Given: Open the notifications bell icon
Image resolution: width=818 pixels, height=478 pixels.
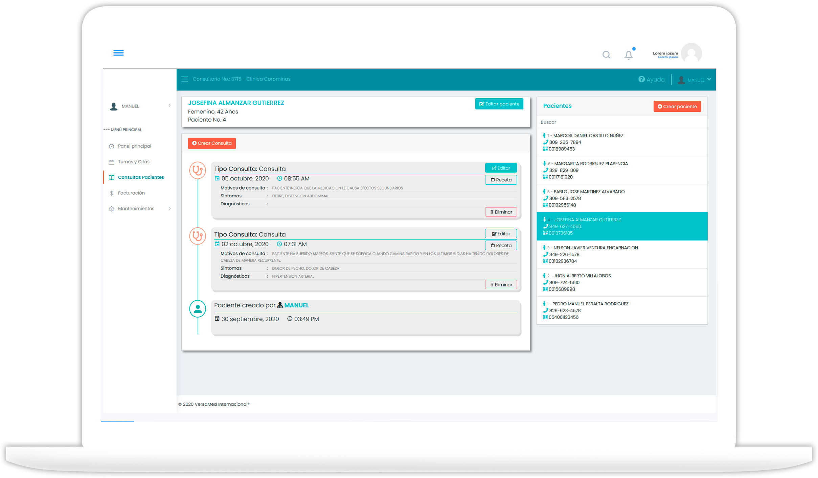Looking at the screenshot, I should pyautogui.click(x=628, y=55).
